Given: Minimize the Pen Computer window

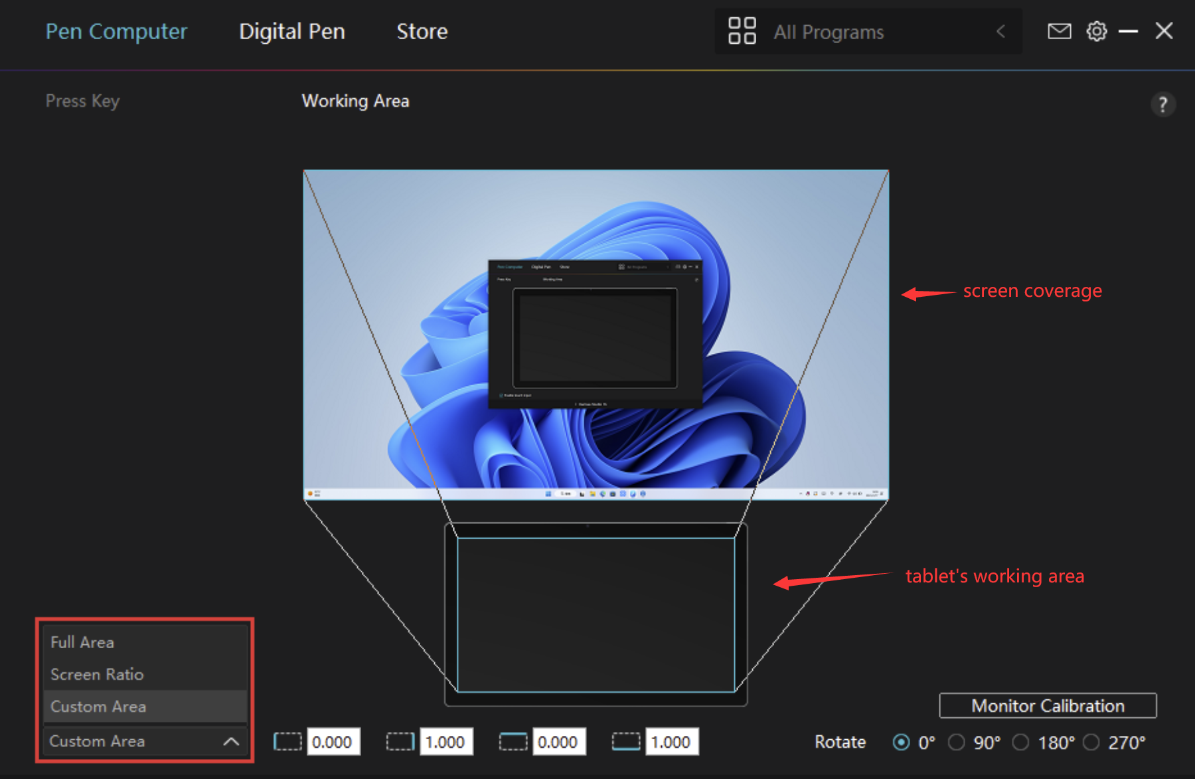Looking at the screenshot, I should point(1128,31).
